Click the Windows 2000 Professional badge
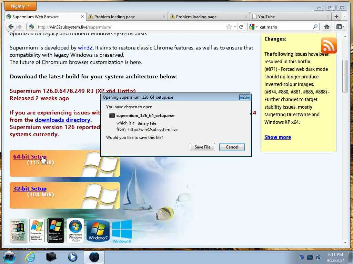The image size is (353, 264). [x=18, y=231]
